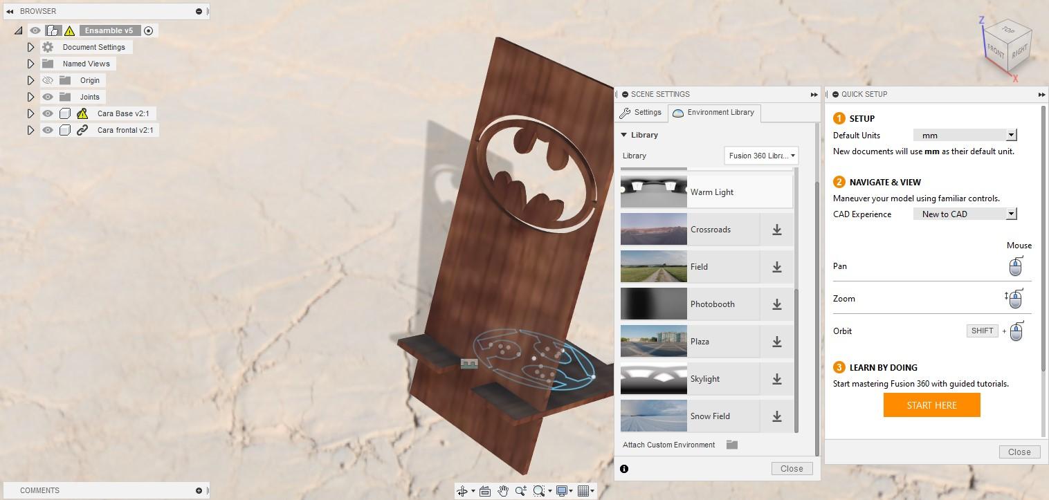Screen dimensions: 1049x500
Task: Switch to the Settings tab
Action: click(x=641, y=113)
